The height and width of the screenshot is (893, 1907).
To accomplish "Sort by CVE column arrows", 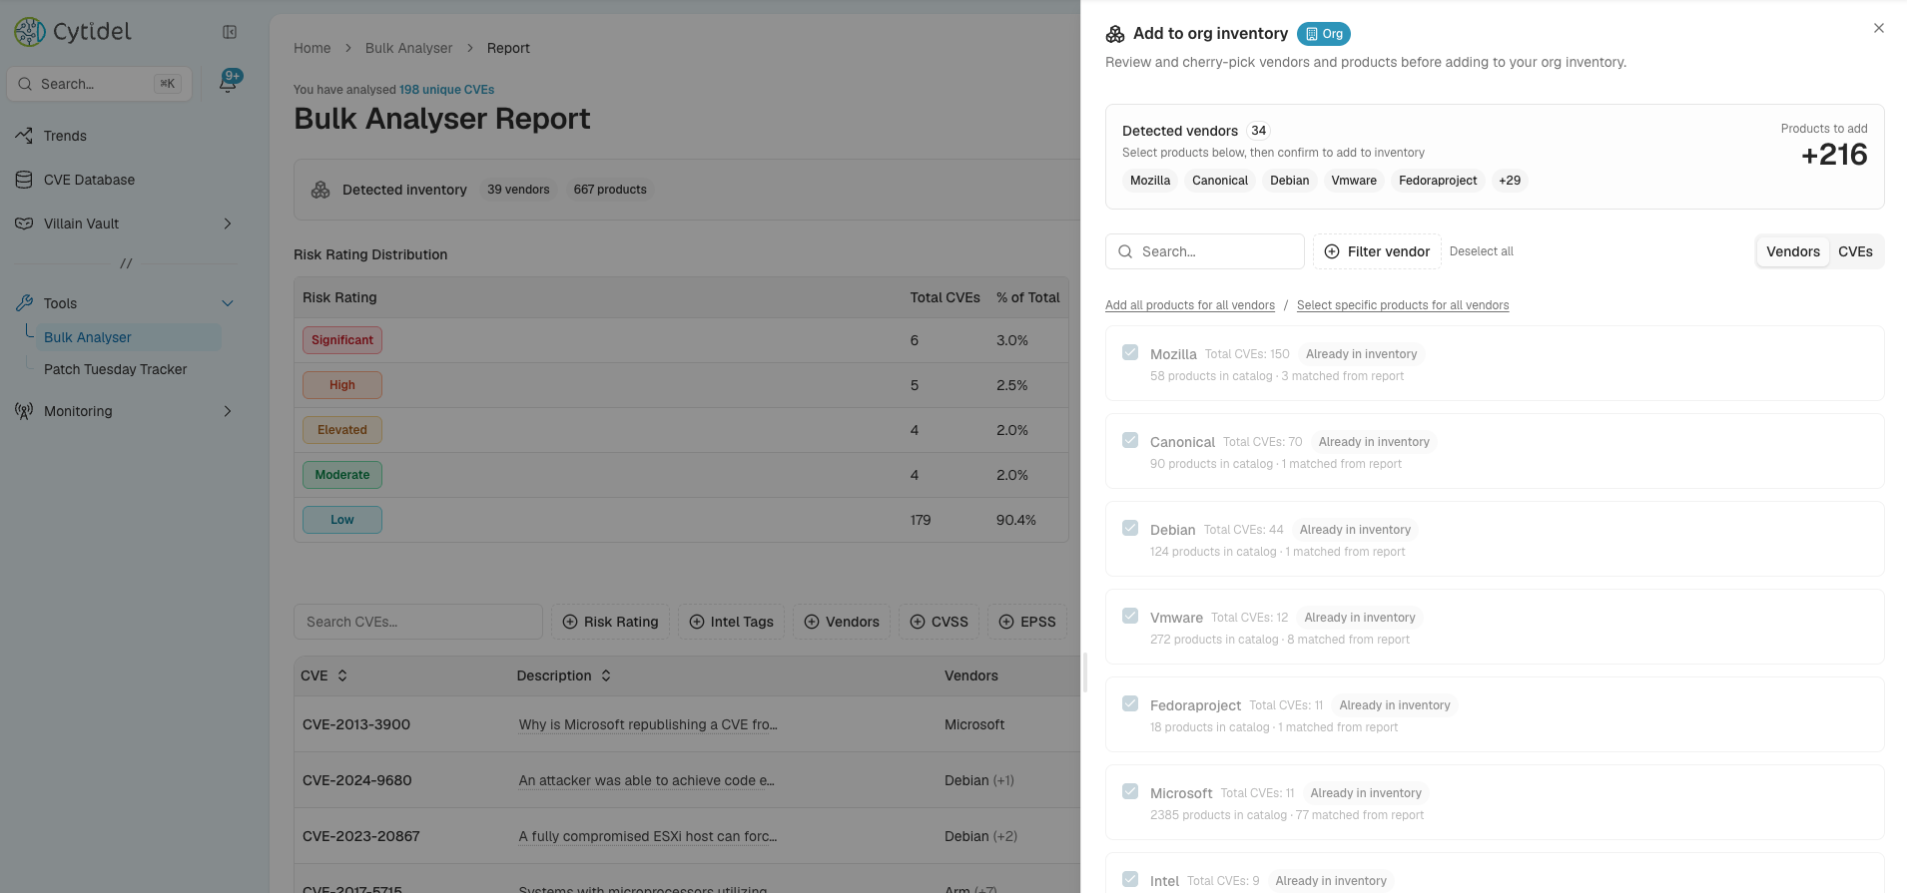I will pos(342,675).
